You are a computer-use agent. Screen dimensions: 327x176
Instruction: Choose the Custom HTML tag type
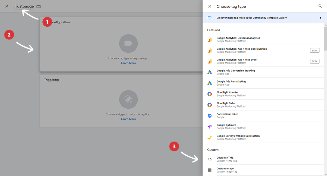point(263,159)
